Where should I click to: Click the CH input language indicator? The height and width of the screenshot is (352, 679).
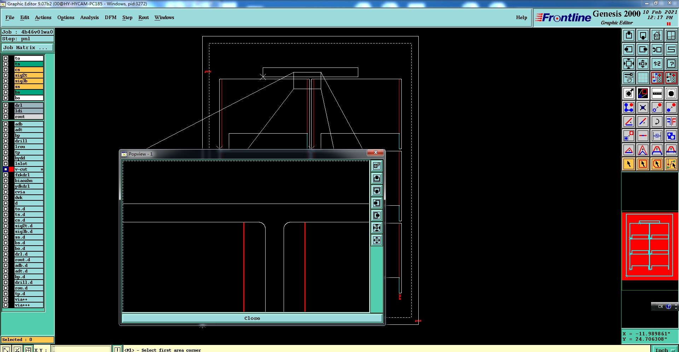point(660,306)
